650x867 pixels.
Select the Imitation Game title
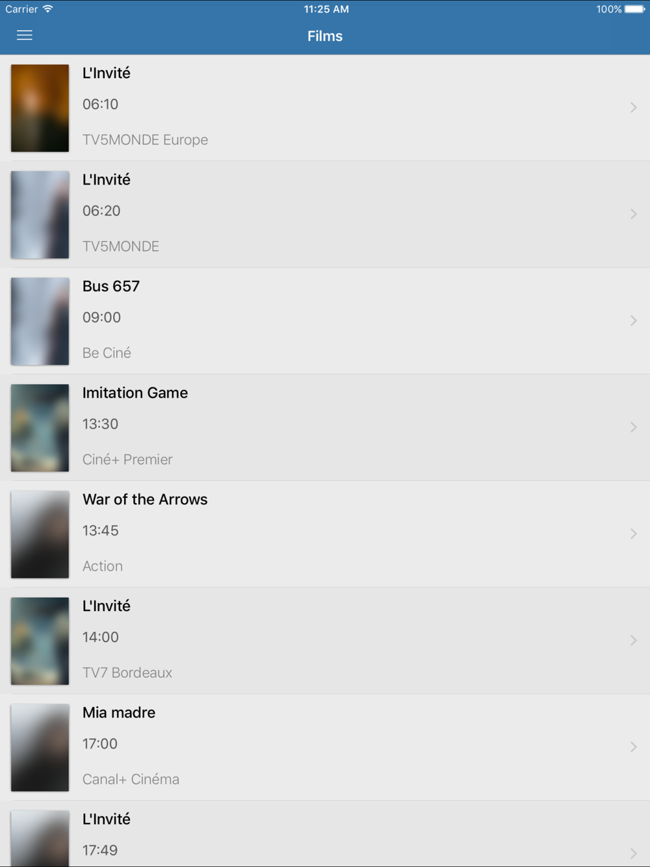click(x=135, y=393)
